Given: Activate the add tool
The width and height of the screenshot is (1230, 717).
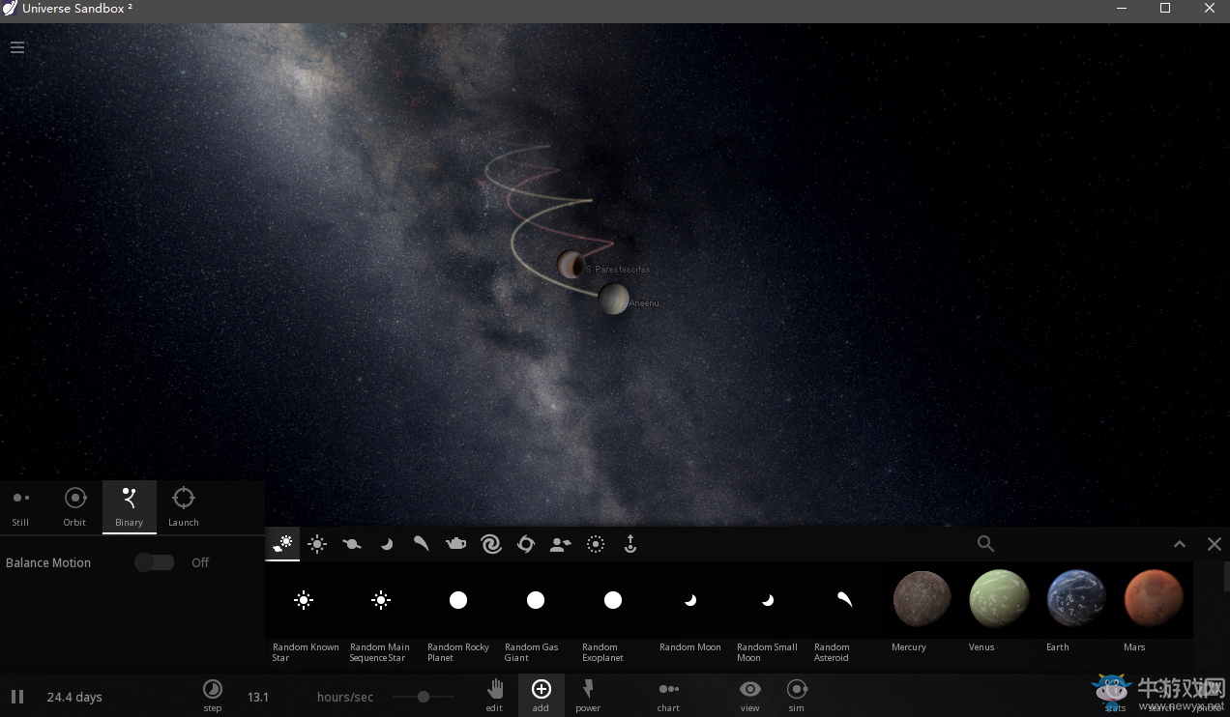Looking at the screenshot, I should [541, 695].
